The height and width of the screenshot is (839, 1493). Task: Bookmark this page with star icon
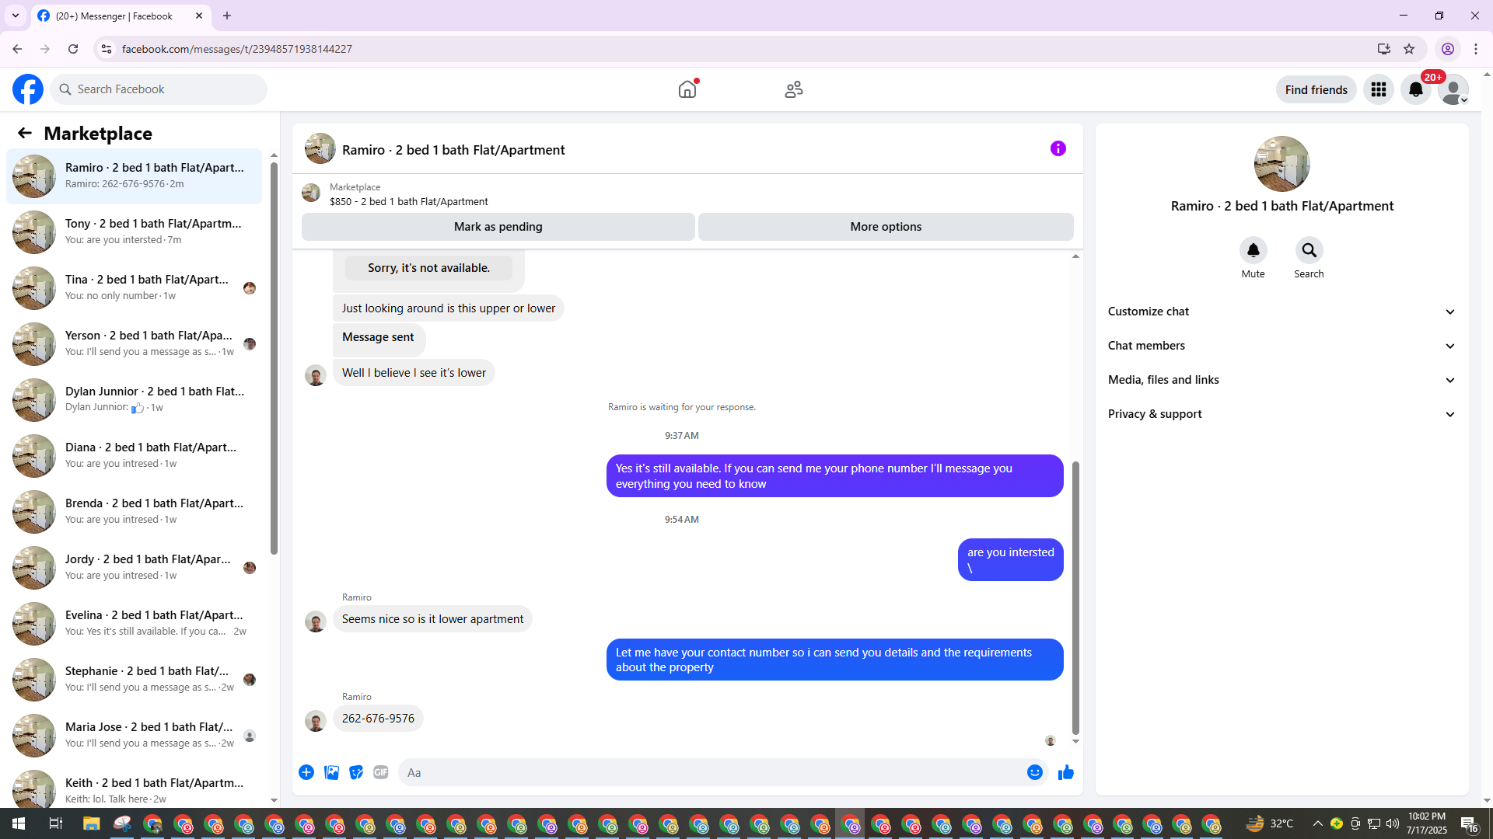1409,49
